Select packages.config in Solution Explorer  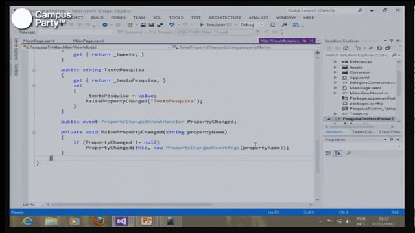click(x=366, y=104)
